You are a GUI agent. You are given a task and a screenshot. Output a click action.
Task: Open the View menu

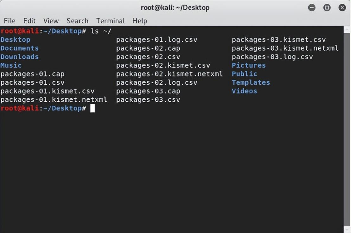point(51,21)
